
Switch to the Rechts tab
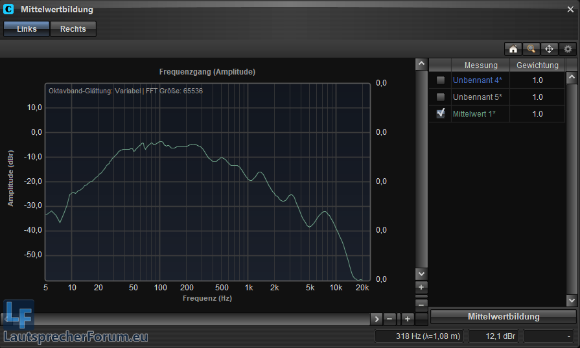[x=73, y=29]
